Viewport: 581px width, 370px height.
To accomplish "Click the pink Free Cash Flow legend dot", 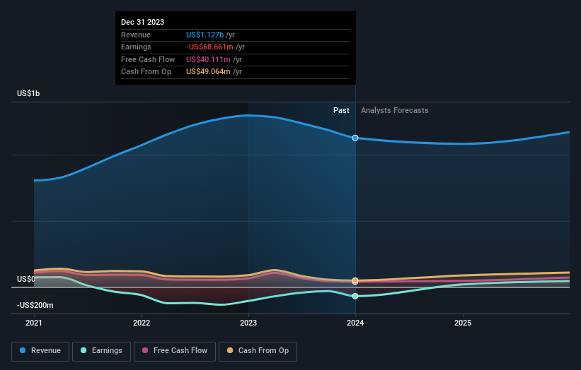I will coord(145,350).
